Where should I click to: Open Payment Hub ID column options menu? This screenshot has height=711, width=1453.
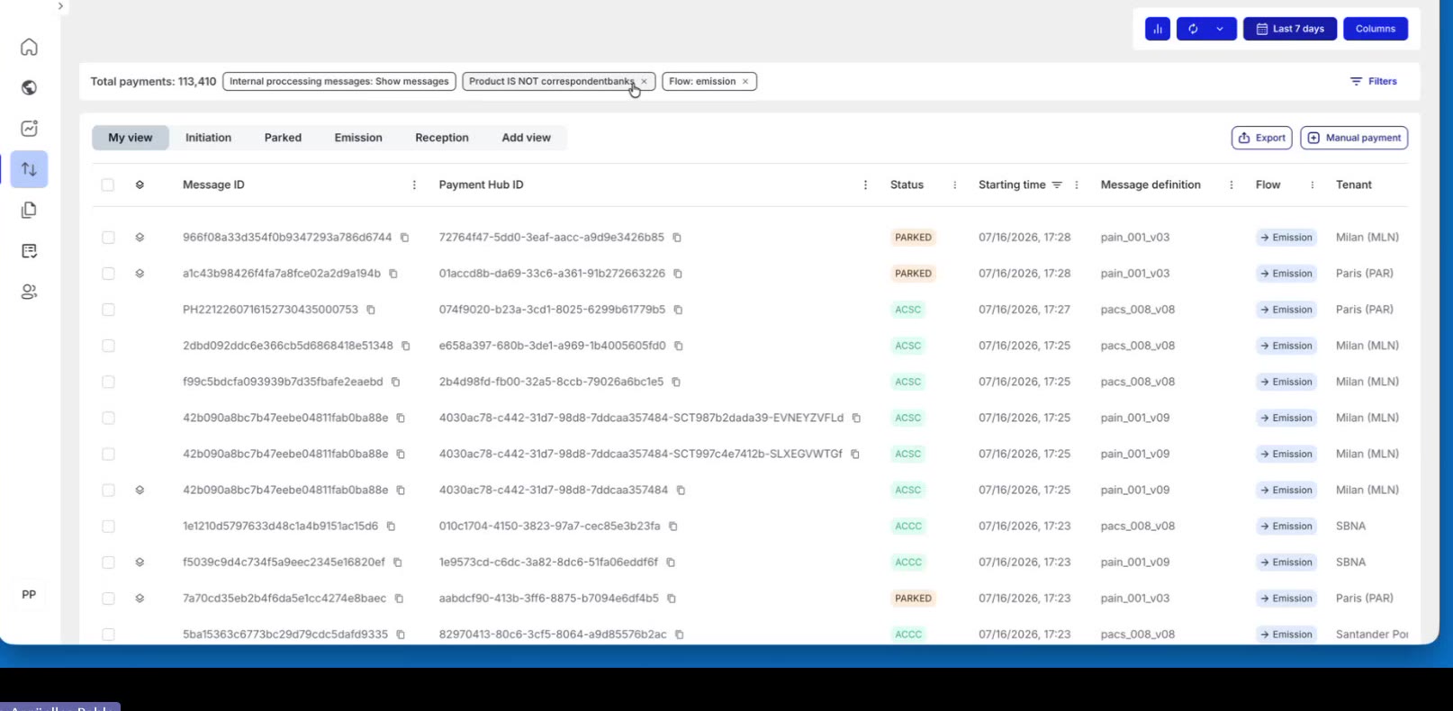point(865,184)
